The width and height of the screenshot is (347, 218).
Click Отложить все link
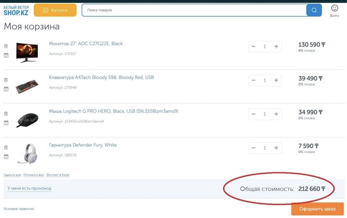[33, 175]
